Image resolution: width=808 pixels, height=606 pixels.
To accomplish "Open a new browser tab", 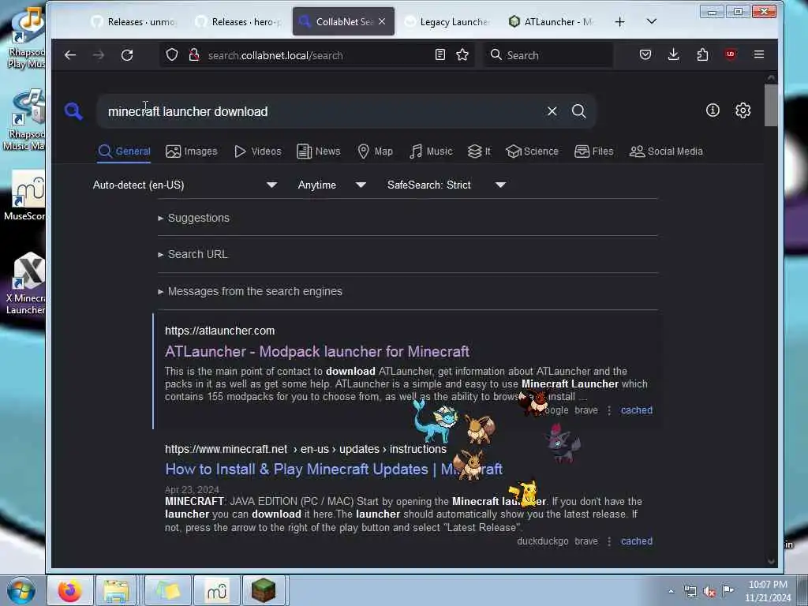I will pyautogui.click(x=620, y=21).
